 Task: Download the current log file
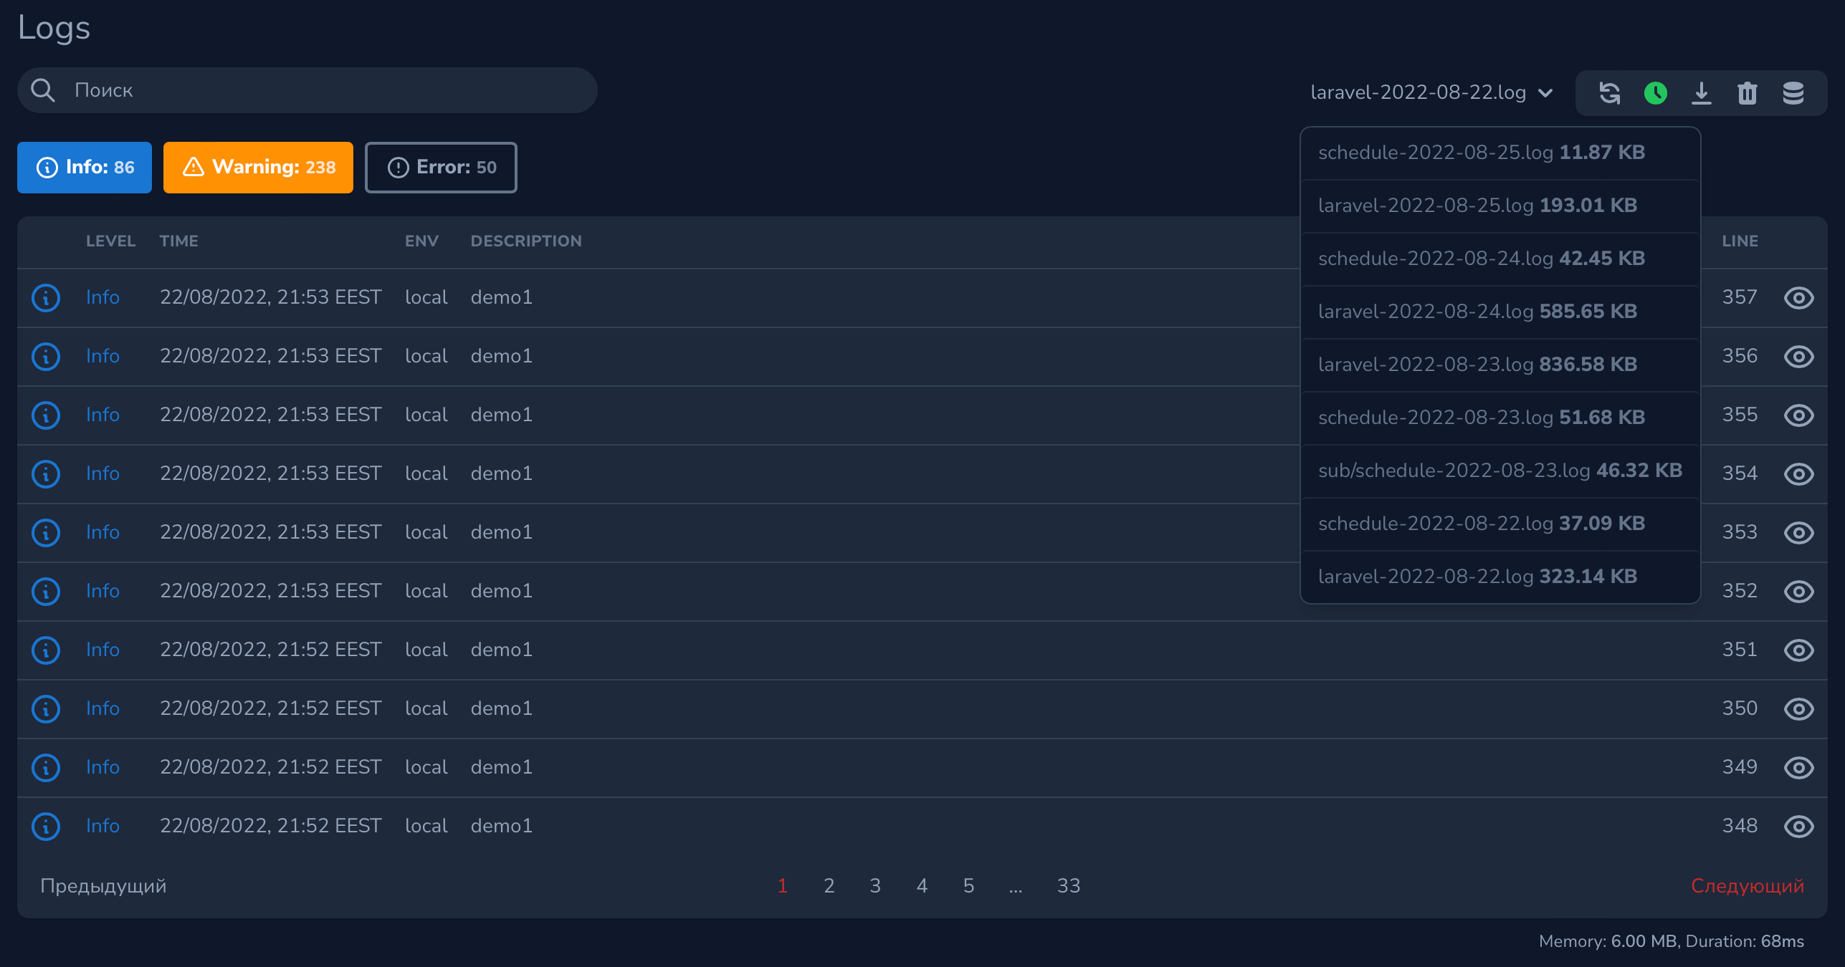(1702, 93)
